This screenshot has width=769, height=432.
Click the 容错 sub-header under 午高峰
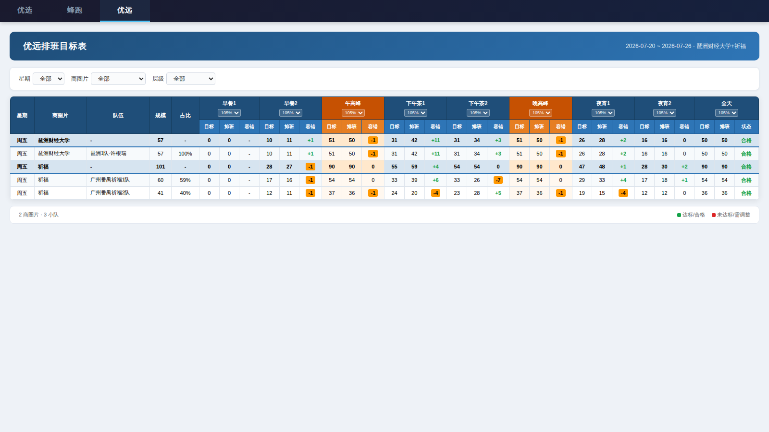tap(373, 127)
